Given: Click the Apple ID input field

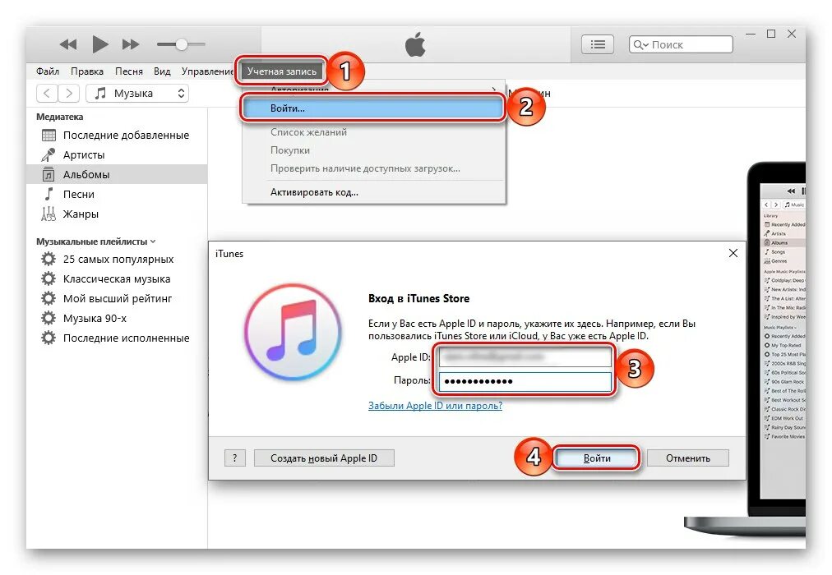Looking at the screenshot, I should click(525, 357).
